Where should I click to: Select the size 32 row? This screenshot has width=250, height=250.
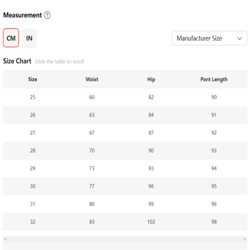[x=125, y=221]
